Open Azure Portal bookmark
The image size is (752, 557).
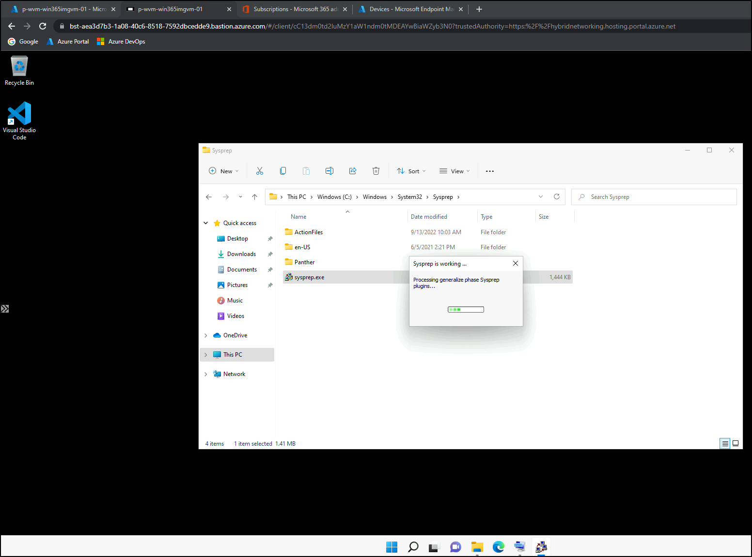[68, 42]
